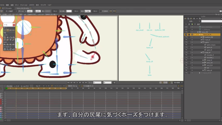Open the アニメーション menu
Screen dimensions: 222x125
click(24, 5)
